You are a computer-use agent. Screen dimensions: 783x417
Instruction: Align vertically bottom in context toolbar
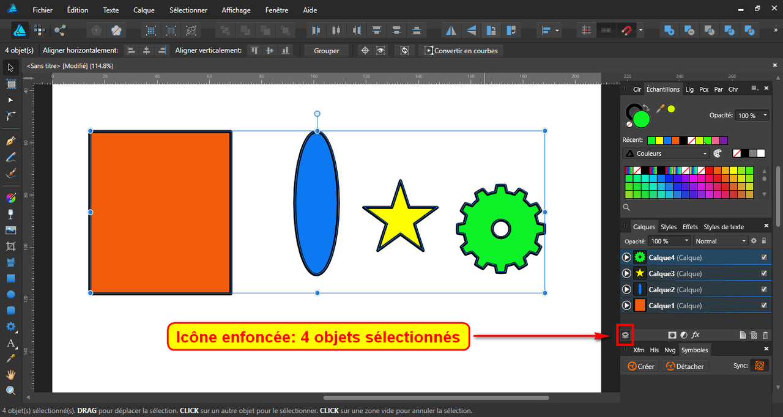point(285,51)
